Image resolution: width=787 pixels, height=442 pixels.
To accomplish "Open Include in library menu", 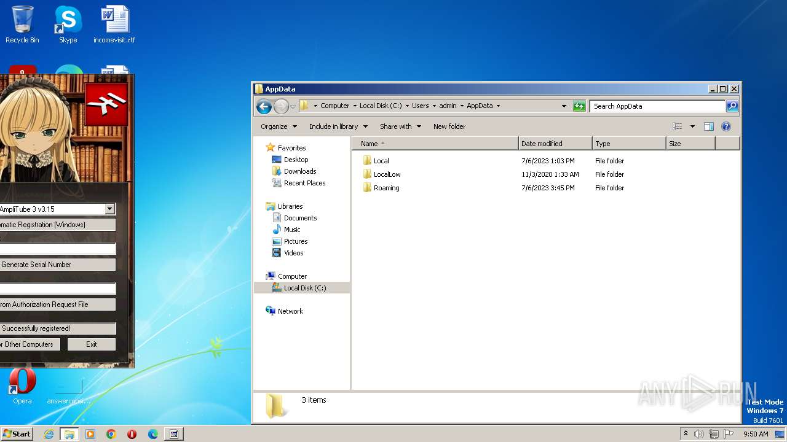I will pos(338,126).
